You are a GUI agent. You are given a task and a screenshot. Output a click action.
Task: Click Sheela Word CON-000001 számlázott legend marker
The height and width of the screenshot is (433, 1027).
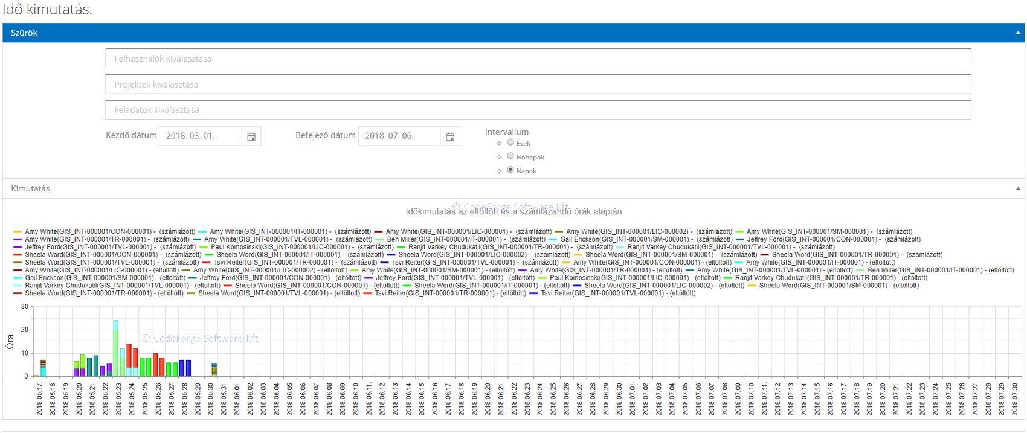(x=18, y=255)
